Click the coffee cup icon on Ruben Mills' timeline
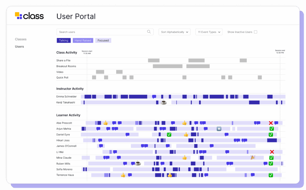Viewport: 306px width, 190px height. pos(138,163)
